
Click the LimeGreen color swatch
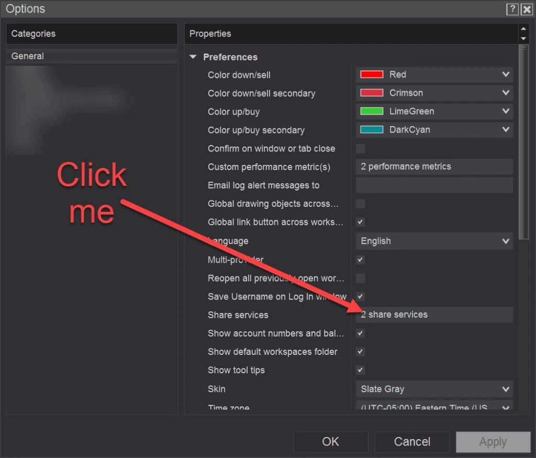[x=372, y=111]
